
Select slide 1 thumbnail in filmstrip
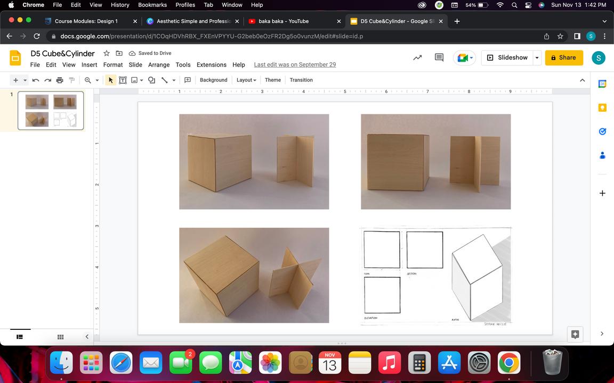pyautogui.click(x=51, y=111)
